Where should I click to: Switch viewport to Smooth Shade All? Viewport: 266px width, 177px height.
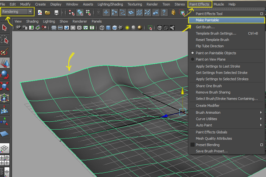(x=108, y=27)
